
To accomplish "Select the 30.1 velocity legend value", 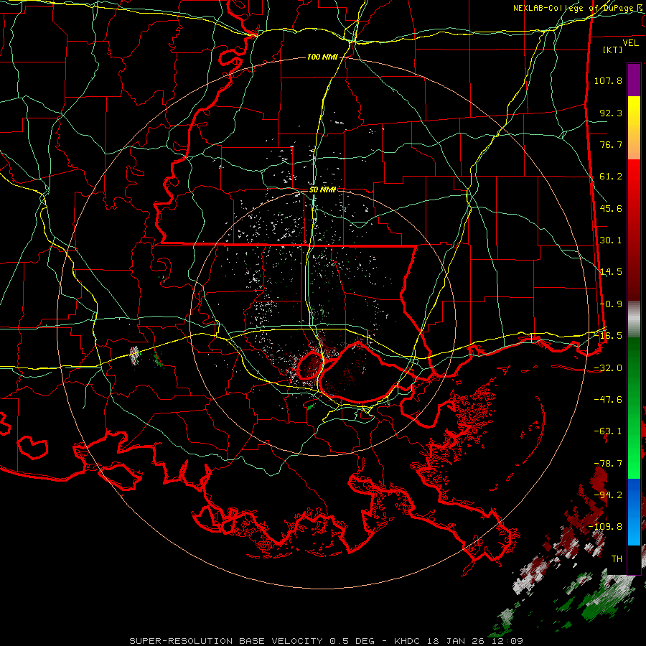I will pyautogui.click(x=611, y=240).
